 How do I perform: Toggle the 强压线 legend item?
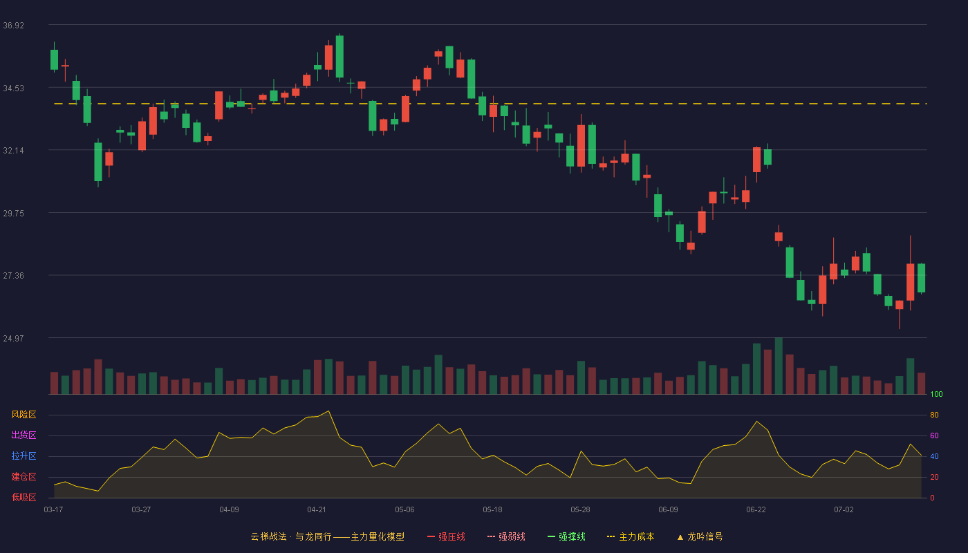click(x=446, y=536)
